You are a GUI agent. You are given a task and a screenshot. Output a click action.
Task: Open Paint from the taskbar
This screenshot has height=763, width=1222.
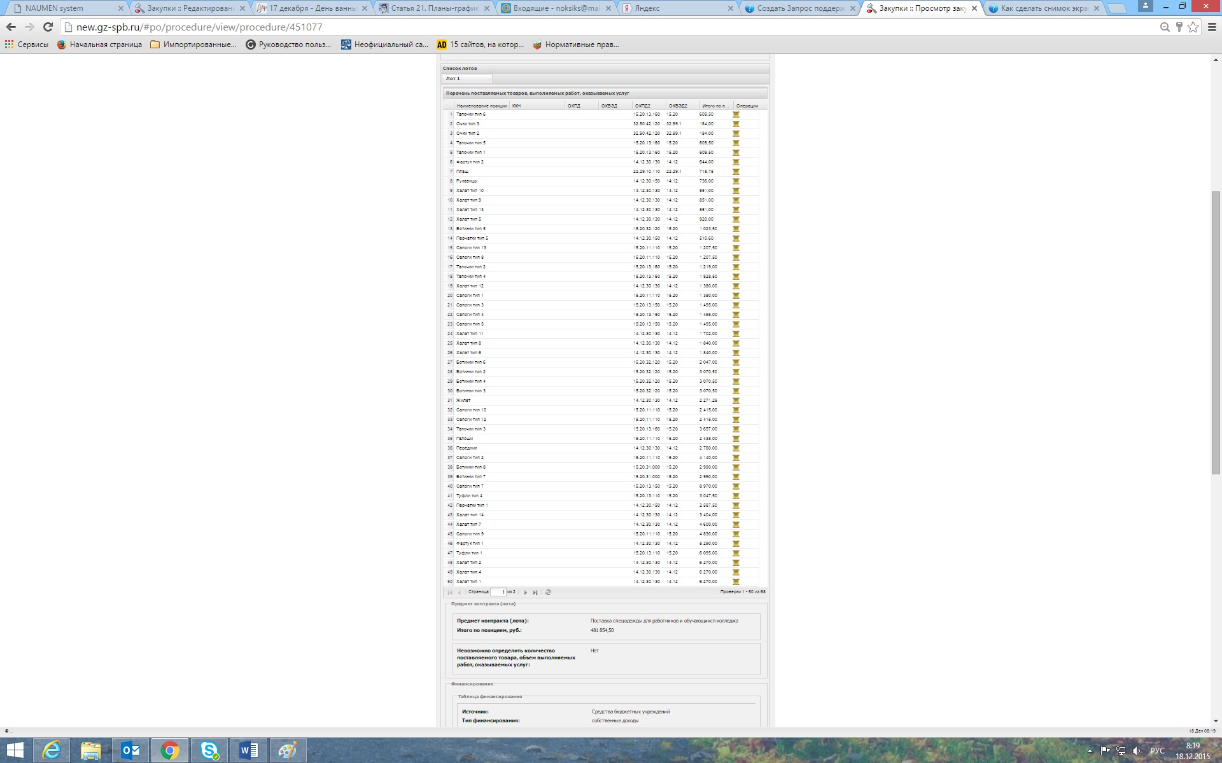[288, 751]
